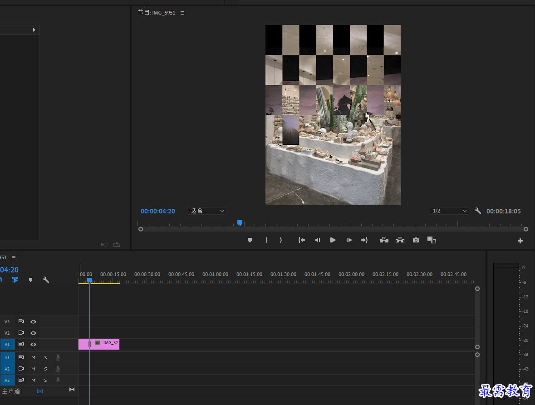Enable voice-over record on A3

click(58, 380)
